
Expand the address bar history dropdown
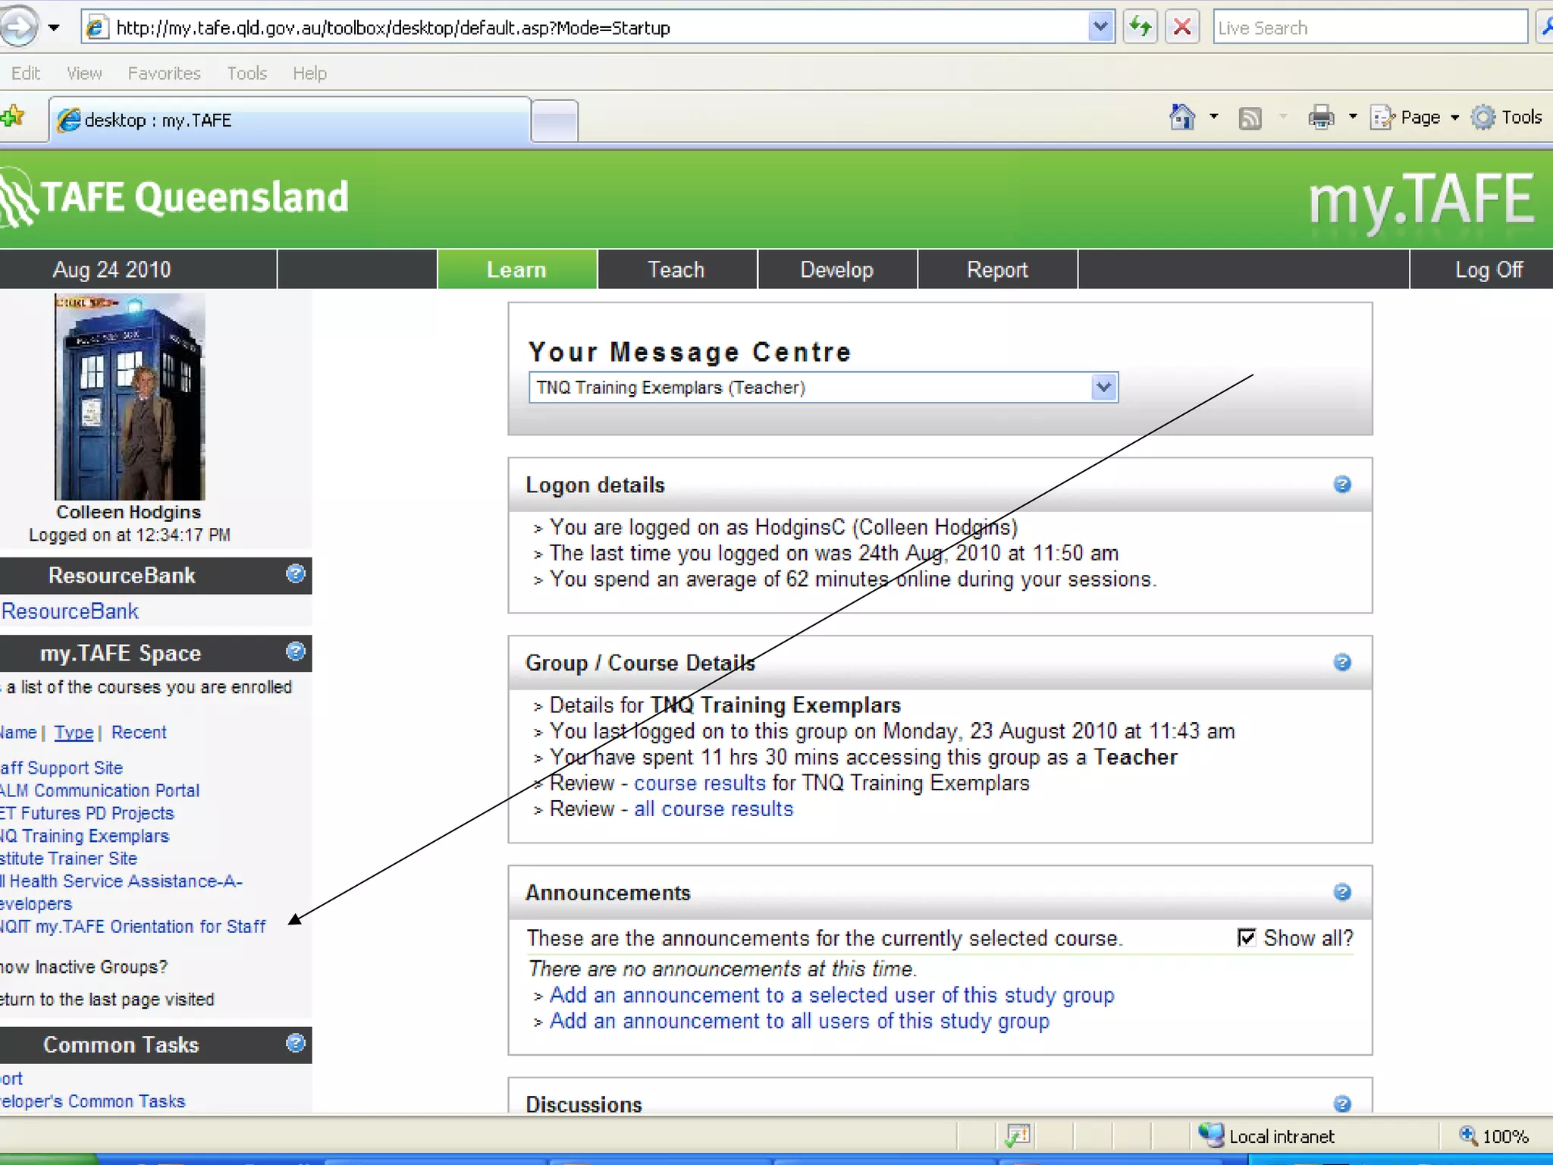1100,28
